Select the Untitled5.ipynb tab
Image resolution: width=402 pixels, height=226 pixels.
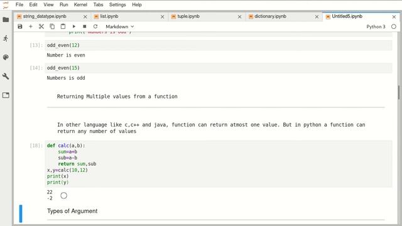coord(347,16)
